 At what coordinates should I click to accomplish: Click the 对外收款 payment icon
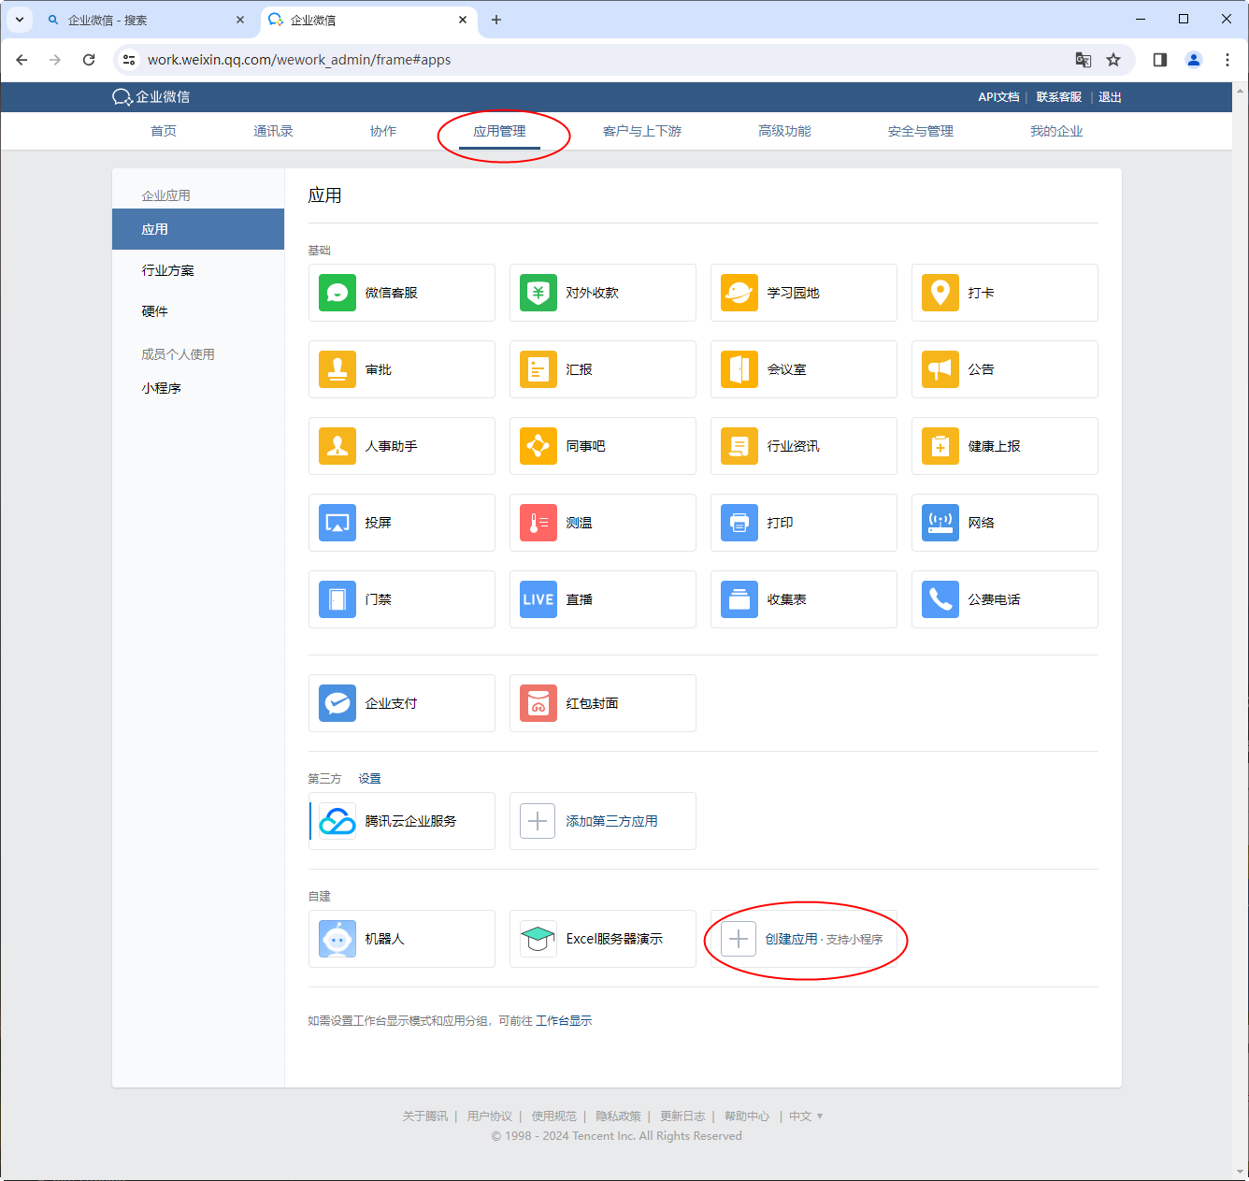tap(538, 293)
